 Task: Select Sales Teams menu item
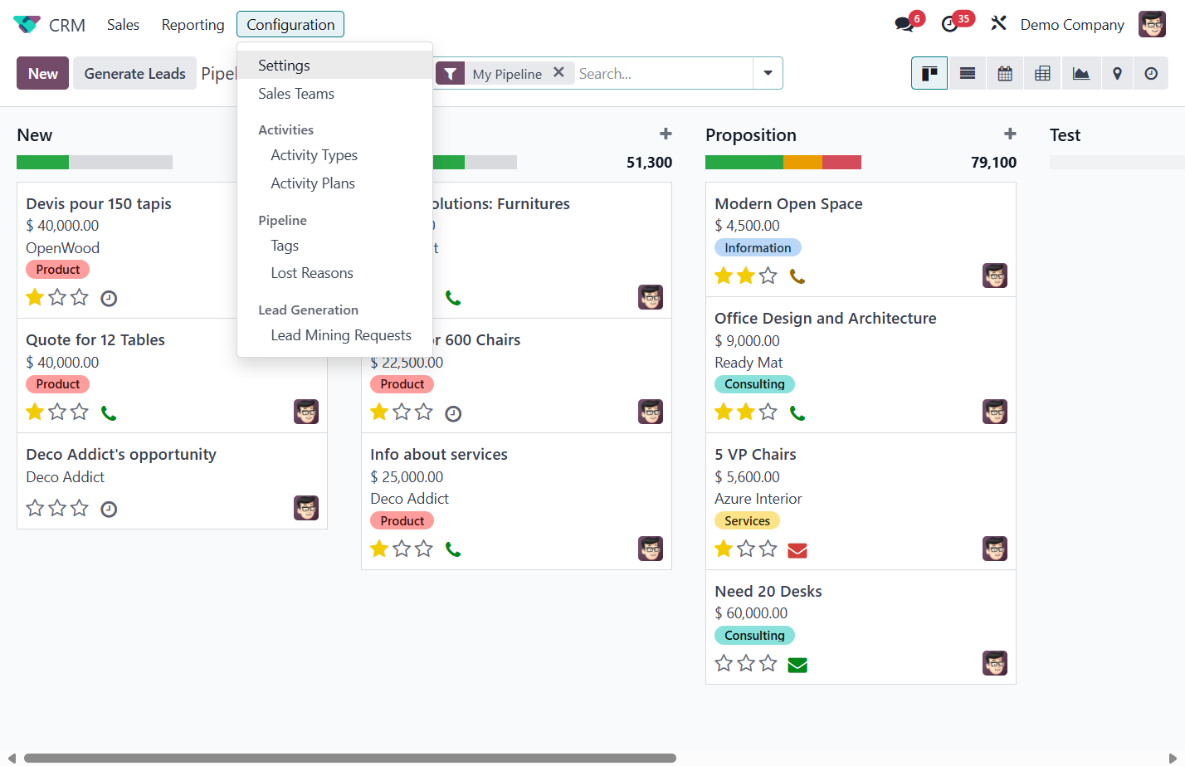coord(334,94)
